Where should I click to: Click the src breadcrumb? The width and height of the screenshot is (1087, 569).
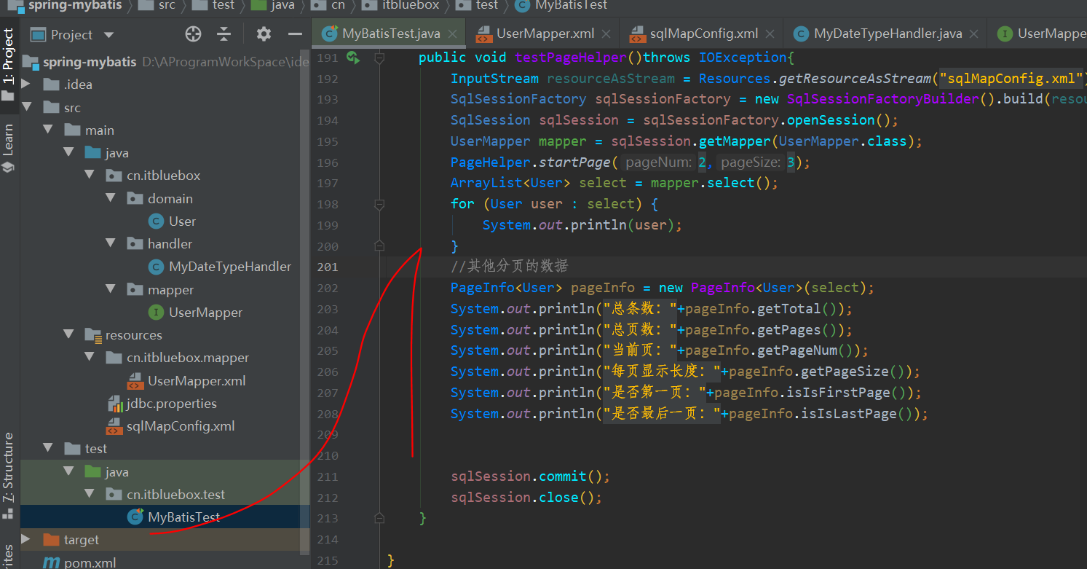tap(166, 5)
